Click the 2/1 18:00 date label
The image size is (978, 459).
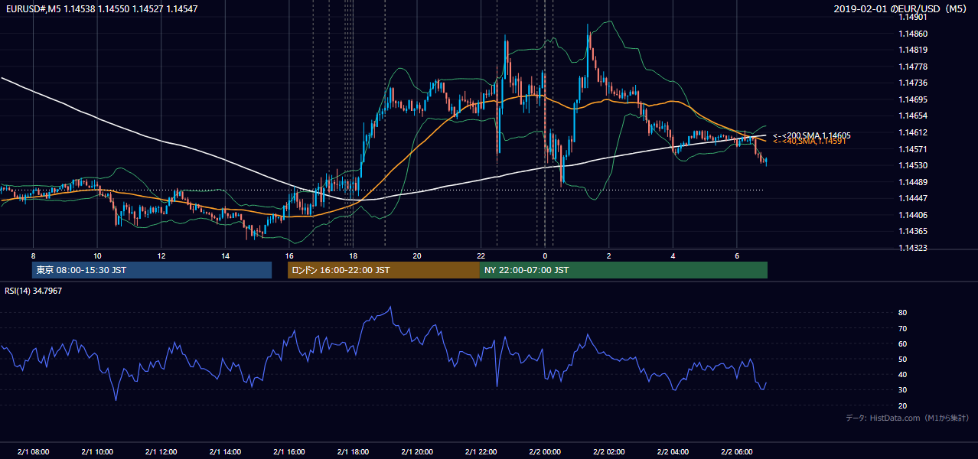click(x=353, y=451)
